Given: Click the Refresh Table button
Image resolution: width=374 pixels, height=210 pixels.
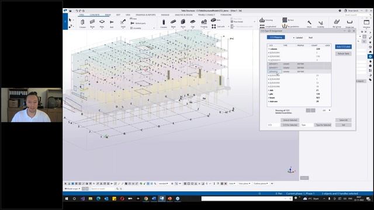Looking at the screenshot, I should coord(343,54).
